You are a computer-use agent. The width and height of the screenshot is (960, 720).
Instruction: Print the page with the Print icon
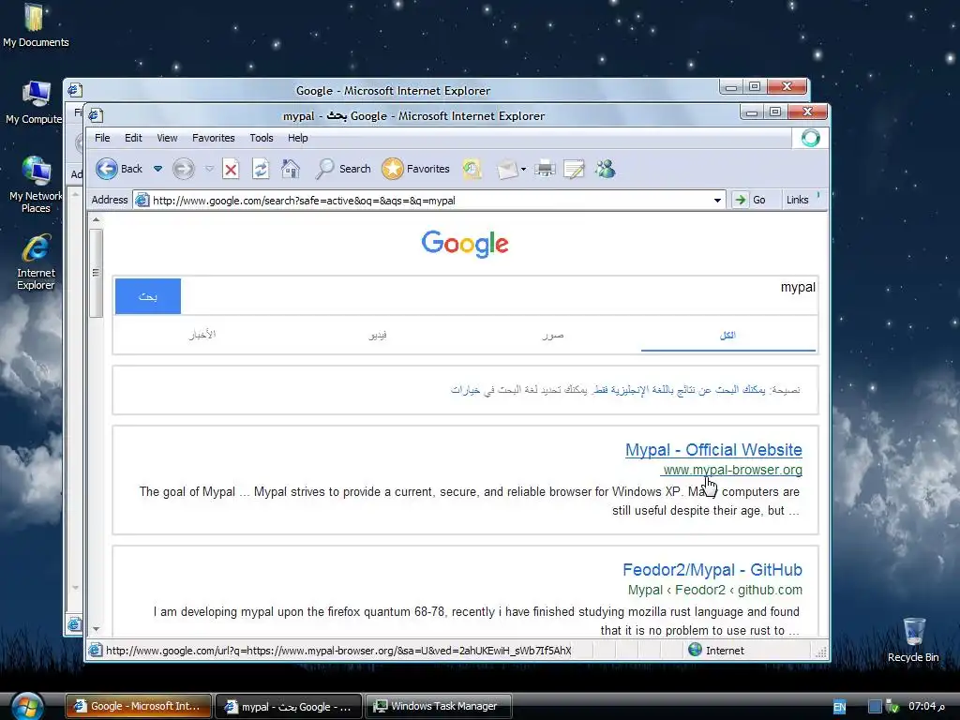coord(545,169)
